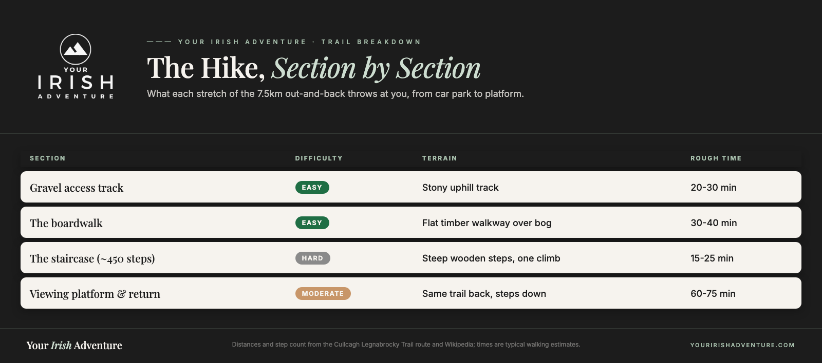Screen dimensions: 822x363
Task: Select the EASY badge for The boardwalk
Action: coord(312,223)
